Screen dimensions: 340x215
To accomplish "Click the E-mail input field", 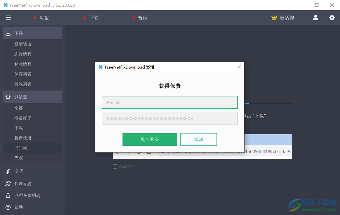I will point(170,102).
